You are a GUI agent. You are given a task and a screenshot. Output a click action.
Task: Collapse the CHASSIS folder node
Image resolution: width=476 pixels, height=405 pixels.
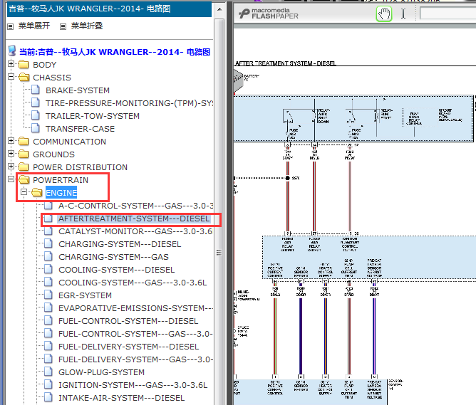tap(11, 77)
